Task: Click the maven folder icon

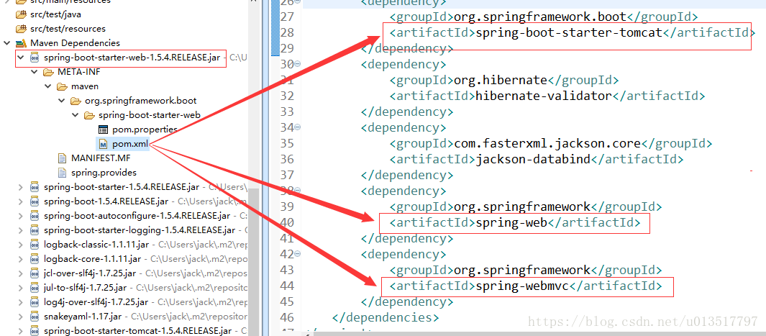Action: coord(62,86)
